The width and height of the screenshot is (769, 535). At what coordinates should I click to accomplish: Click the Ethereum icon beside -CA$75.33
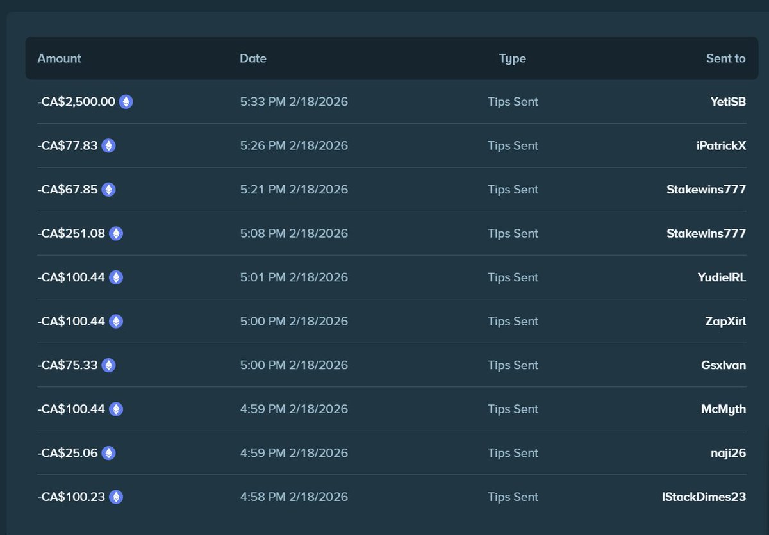click(109, 365)
